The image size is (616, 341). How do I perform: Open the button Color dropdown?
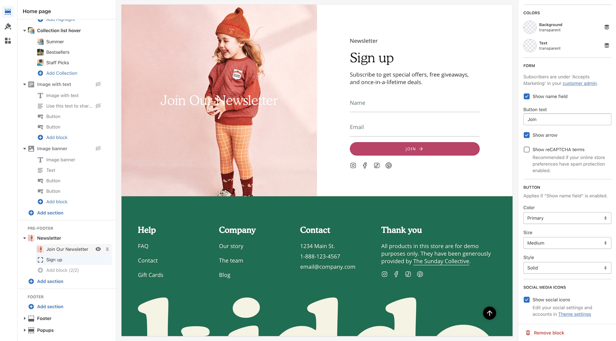[567, 218]
